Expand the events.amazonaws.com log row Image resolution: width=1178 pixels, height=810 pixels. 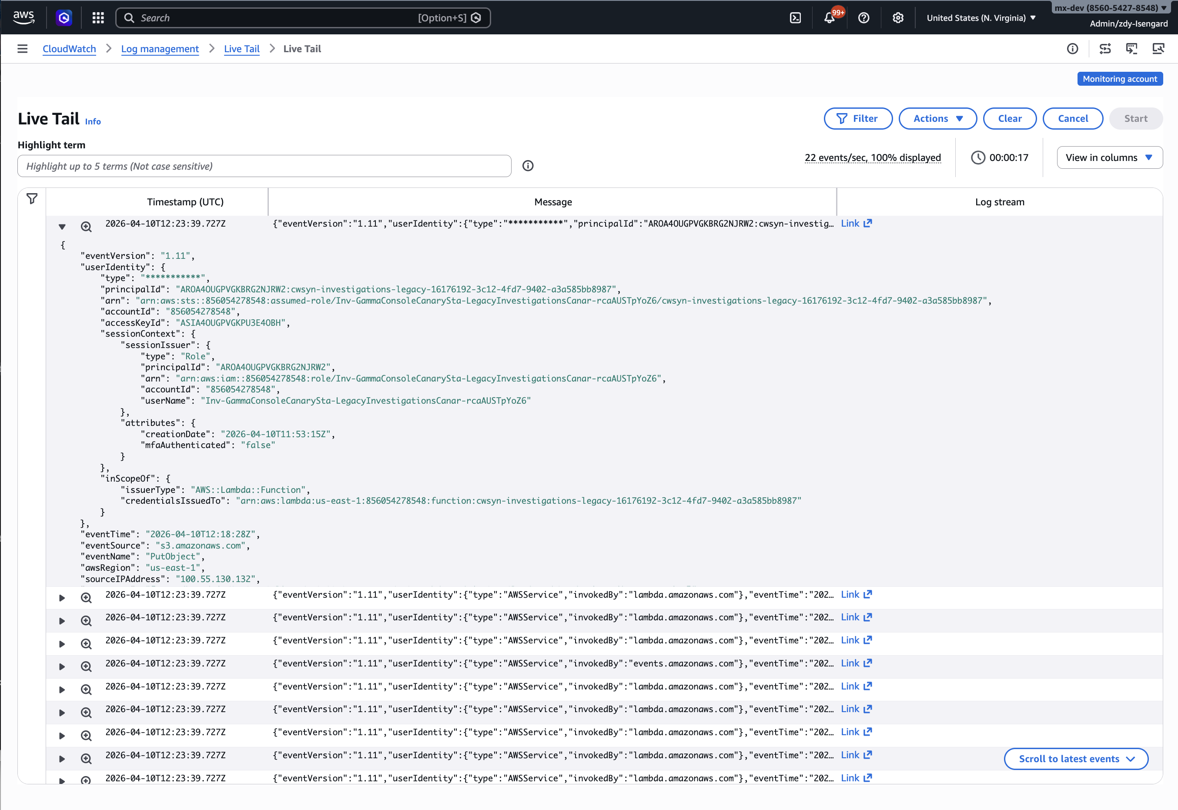[62, 667]
